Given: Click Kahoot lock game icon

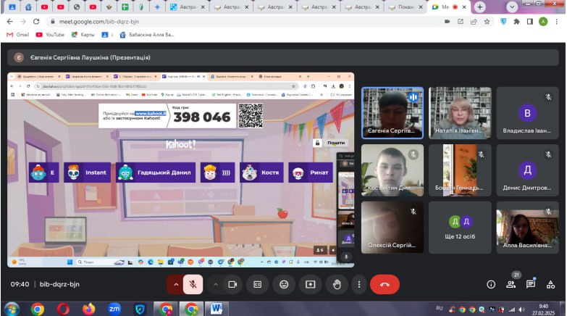Looking at the screenshot, I should [317, 143].
